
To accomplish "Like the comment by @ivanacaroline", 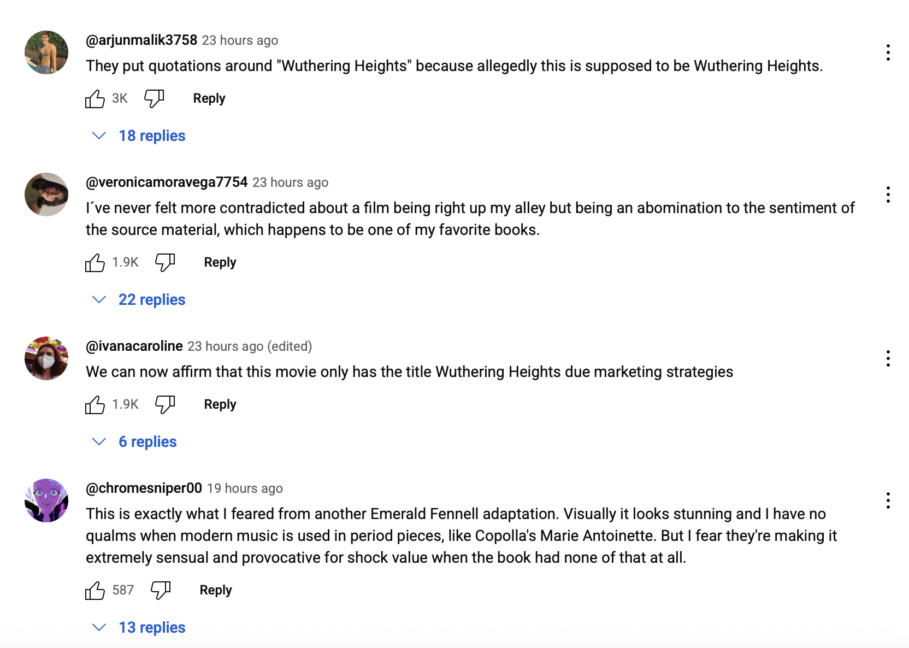I will tap(95, 405).
